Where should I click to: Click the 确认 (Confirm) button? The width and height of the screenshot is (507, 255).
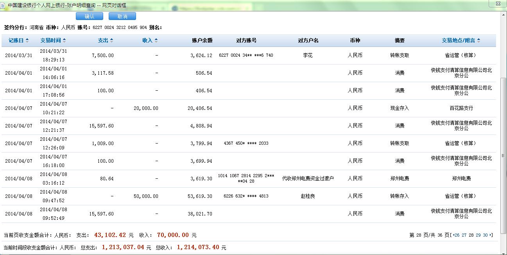pos(90,16)
